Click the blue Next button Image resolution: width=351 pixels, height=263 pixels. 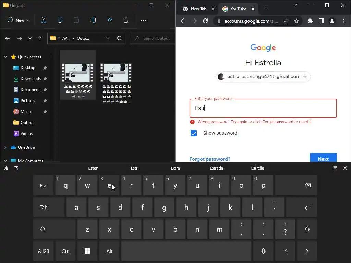tap(323, 158)
